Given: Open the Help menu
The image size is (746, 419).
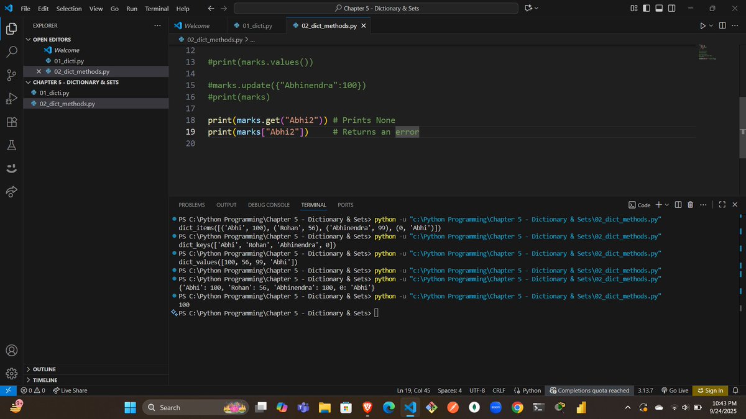Looking at the screenshot, I should coord(183,9).
